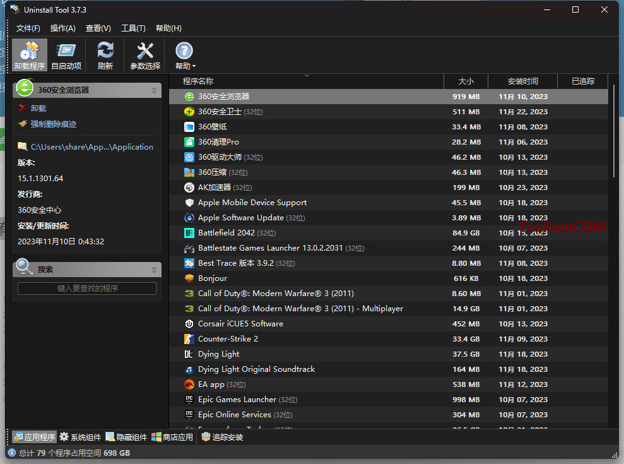Image resolution: width=624 pixels, height=464 pixels.
Task: Click the 卸载 uninstall link
Action: (x=38, y=109)
